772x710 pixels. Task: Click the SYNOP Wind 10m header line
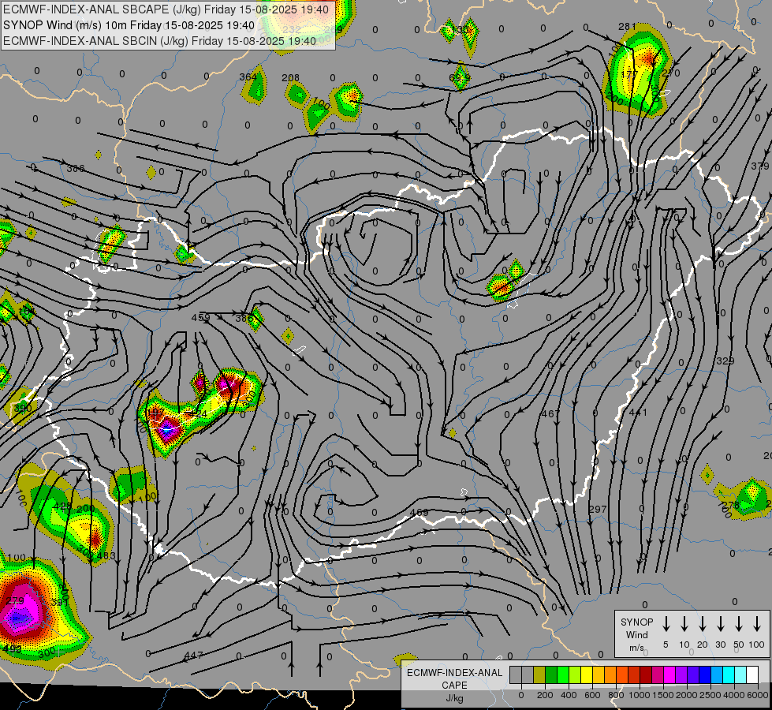click(x=129, y=25)
